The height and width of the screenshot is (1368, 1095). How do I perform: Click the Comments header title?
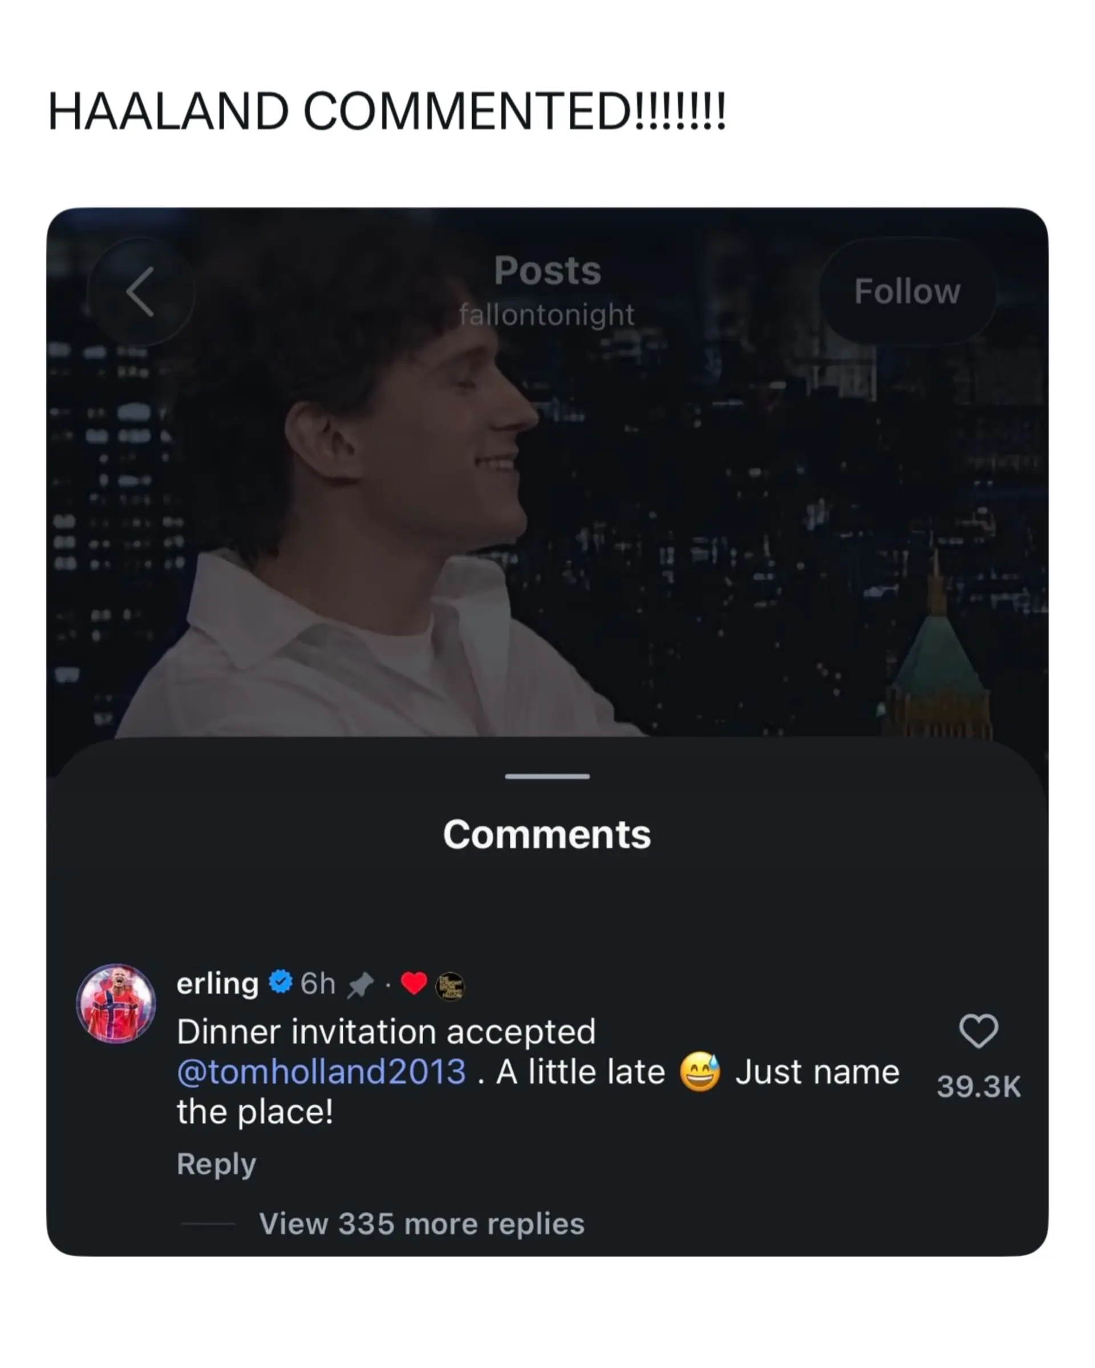click(547, 834)
